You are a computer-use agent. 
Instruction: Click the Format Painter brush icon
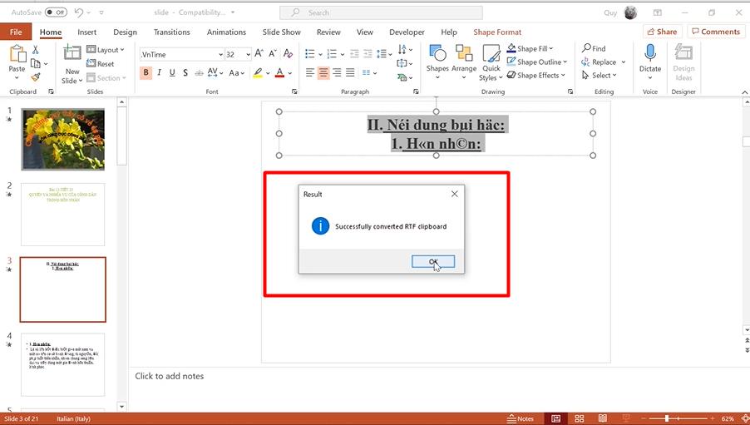[35, 77]
